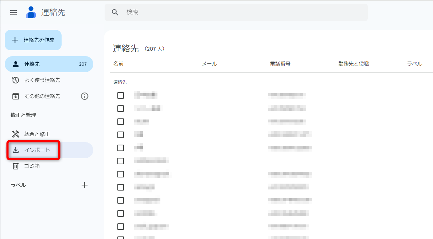Image resolution: width=433 pixels, height=239 pixels.
Task: Click the info icon beside その他の連絡先
Action: click(85, 96)
